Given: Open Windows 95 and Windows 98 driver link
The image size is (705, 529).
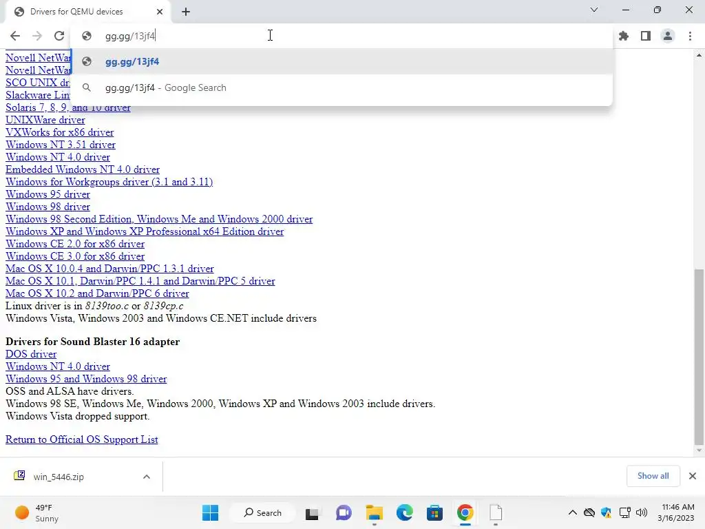Looking at the screenshot, I should (86, 380).
